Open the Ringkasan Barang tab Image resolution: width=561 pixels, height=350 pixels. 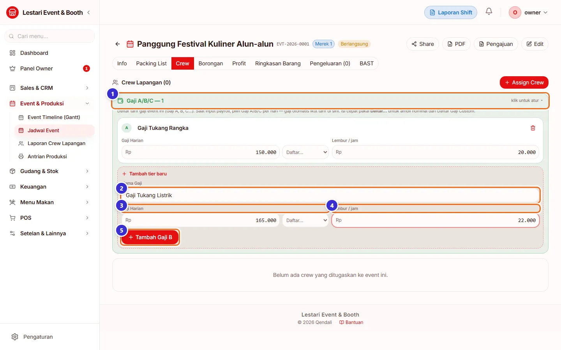[278, 63]
